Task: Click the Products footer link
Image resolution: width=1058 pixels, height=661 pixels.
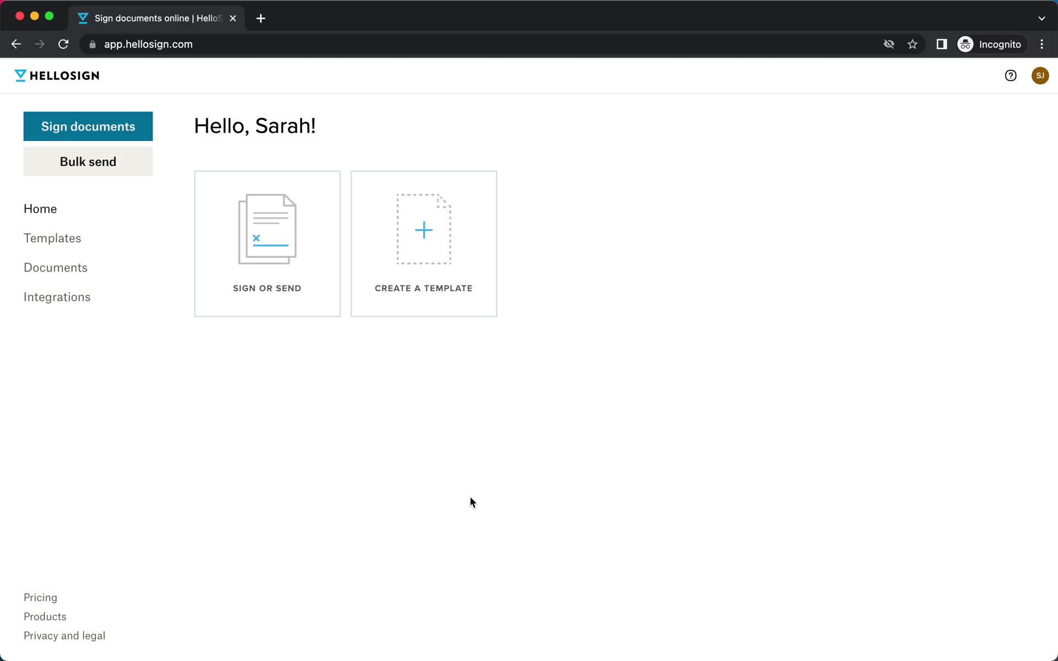Action: [45, 616]
